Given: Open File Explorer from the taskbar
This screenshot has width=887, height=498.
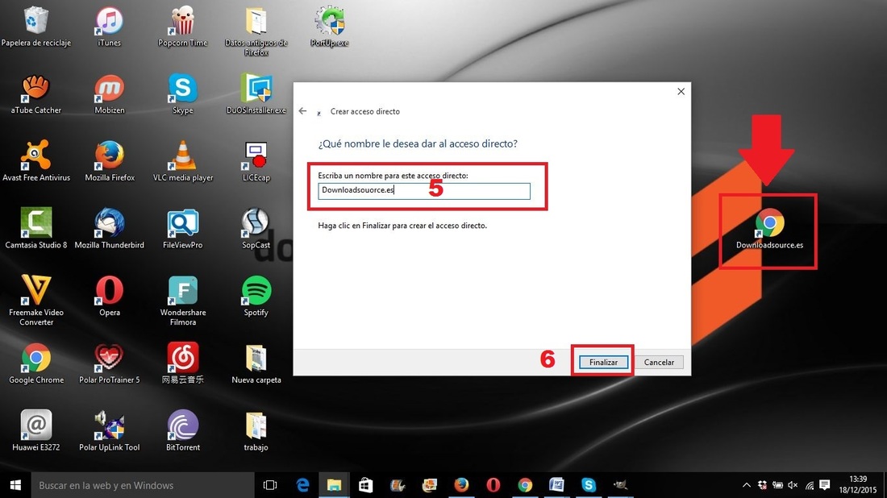Looking at the screenshot, I should pos(334,485).
